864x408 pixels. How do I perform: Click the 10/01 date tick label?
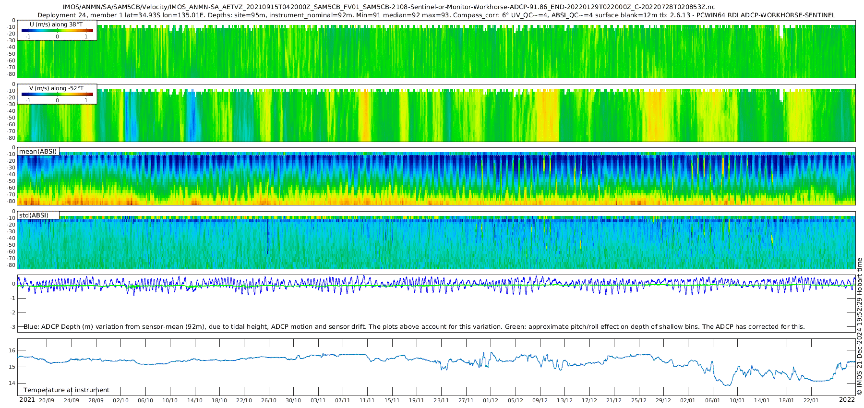coord(737,400)
